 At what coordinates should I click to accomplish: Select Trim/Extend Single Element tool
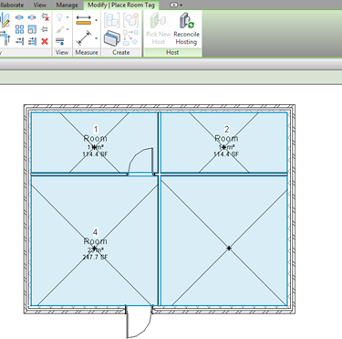coord(19,41)
